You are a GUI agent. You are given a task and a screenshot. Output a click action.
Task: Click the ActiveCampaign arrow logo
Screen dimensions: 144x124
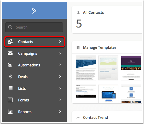34,11
